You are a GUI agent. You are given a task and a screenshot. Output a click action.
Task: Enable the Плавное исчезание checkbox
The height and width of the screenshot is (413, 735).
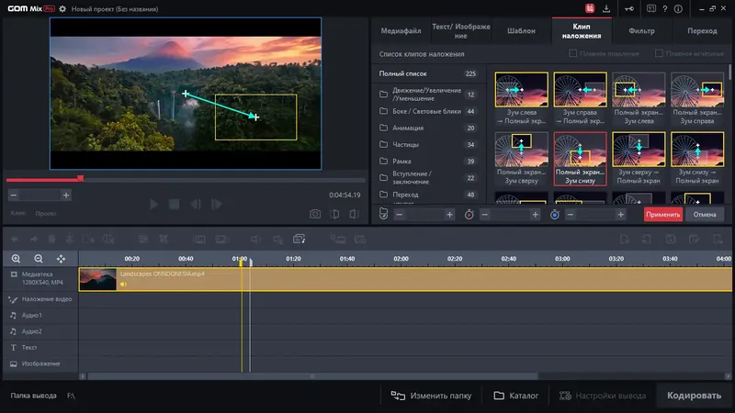[659, 54]
